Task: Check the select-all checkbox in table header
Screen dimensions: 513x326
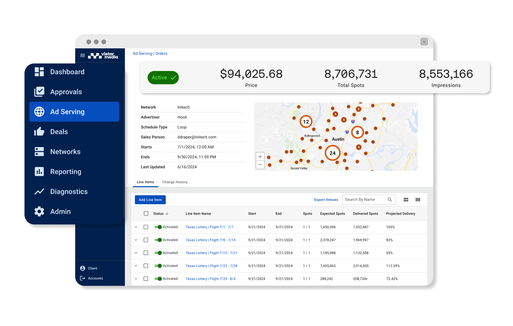Action: (x=146, y=214)
